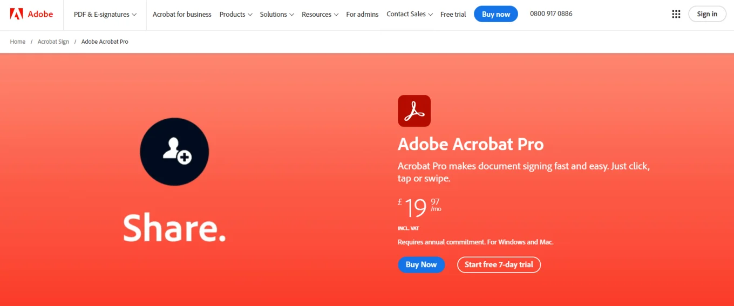
Task: Open the For admins page
Action: pos(362,14)
